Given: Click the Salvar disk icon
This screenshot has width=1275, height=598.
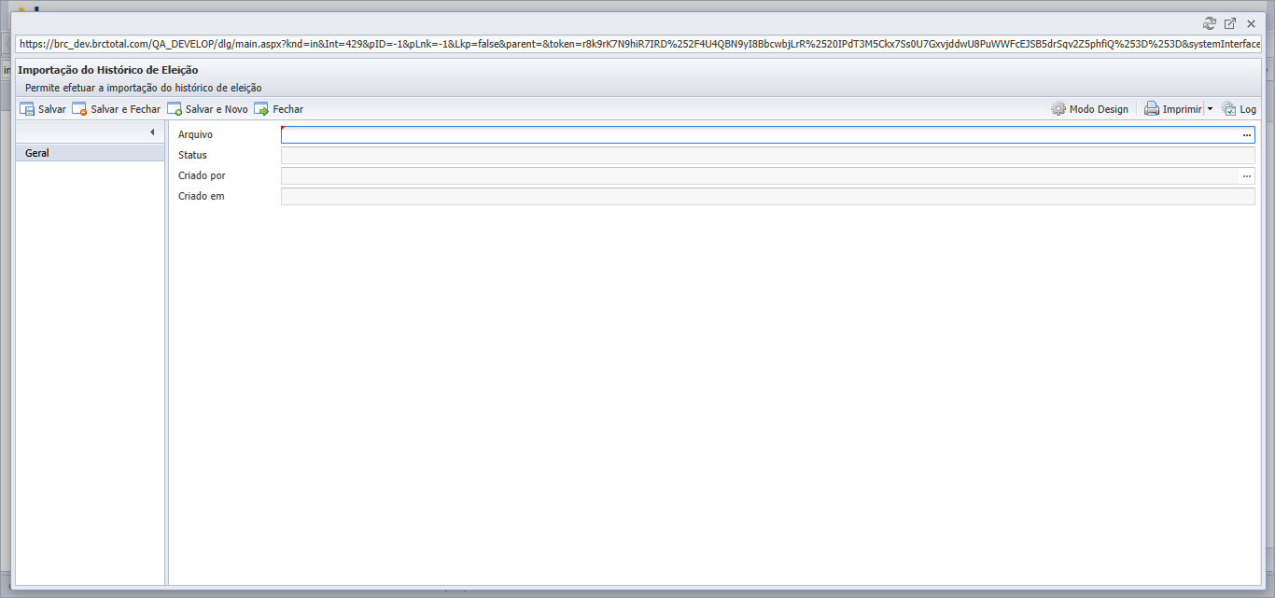Looking at the screenshot, I should pyautogui.click(x=27, y=109).
